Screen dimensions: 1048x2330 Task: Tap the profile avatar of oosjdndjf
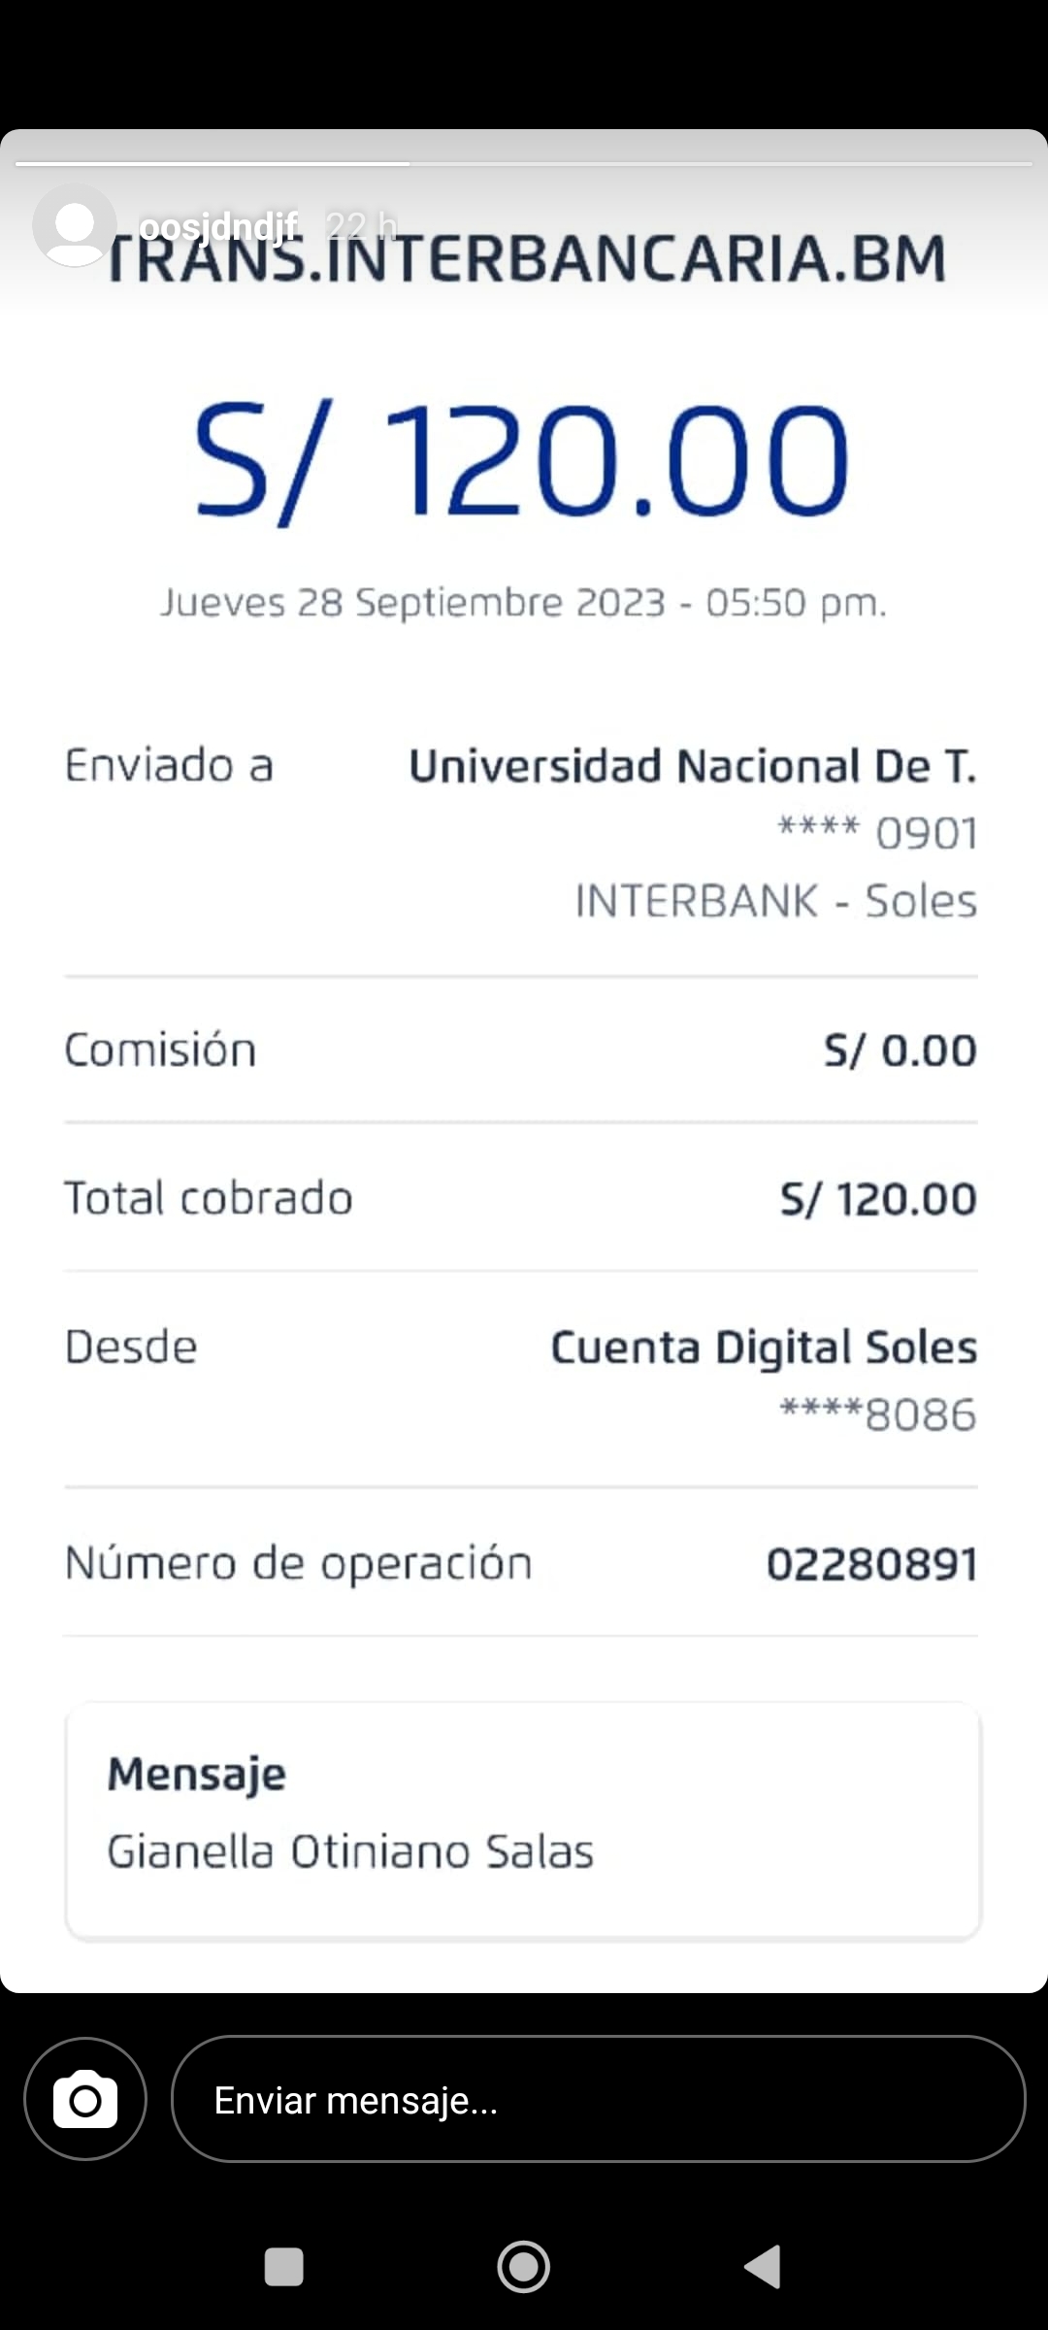74,225
